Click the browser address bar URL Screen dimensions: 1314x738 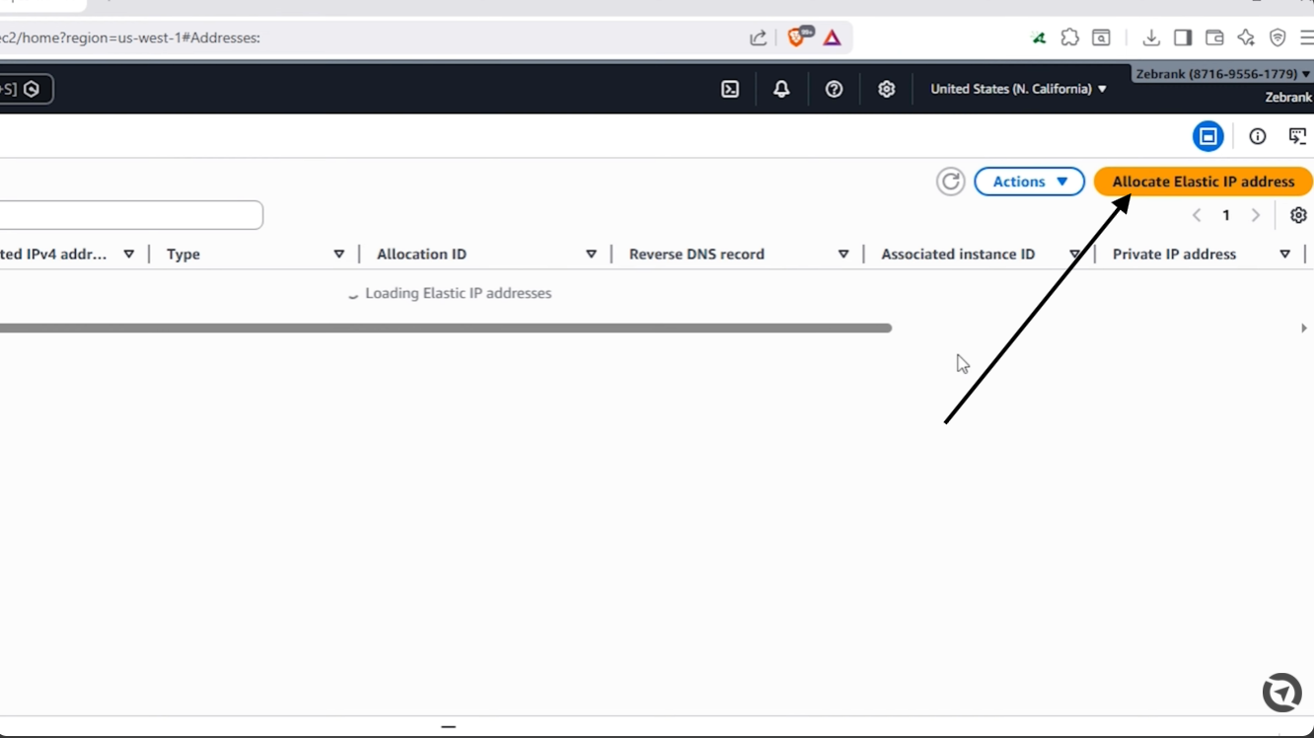click(130, 37)
